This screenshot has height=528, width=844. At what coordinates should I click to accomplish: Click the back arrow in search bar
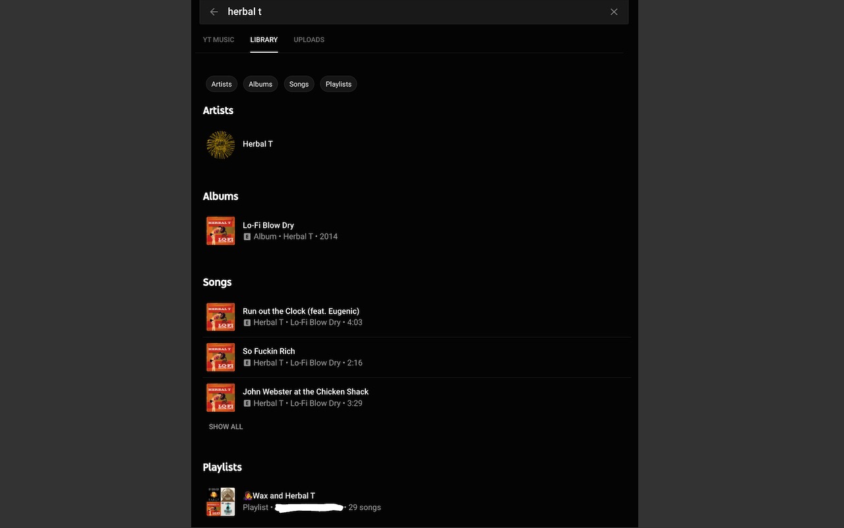click(214, 12)
